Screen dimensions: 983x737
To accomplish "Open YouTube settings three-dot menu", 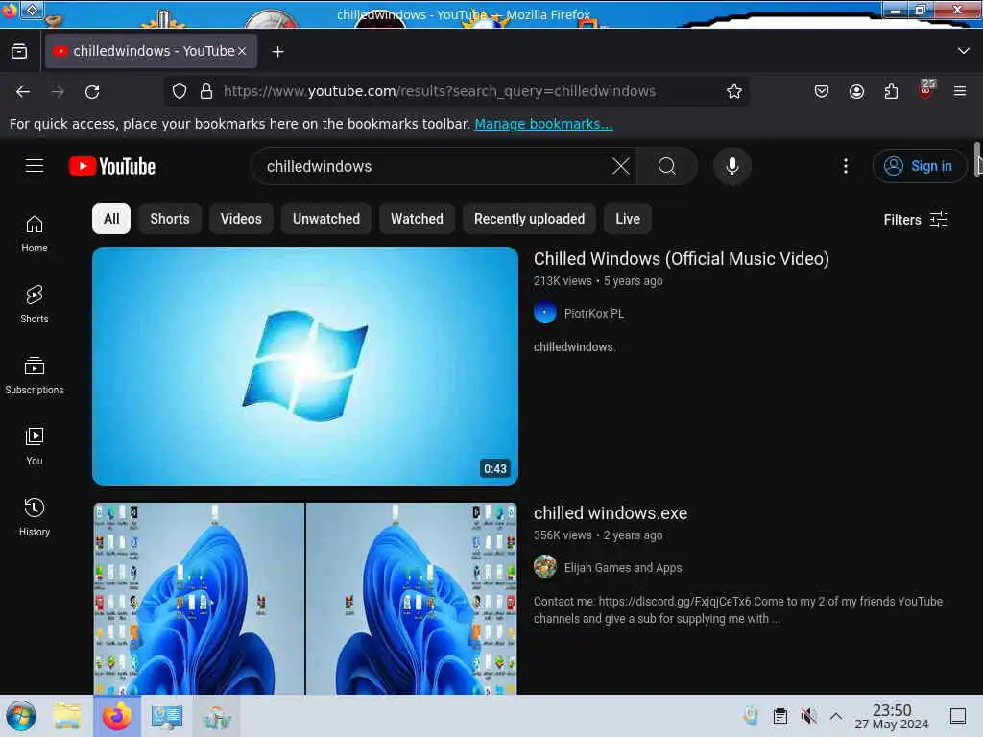I will (x=846, y=166).
